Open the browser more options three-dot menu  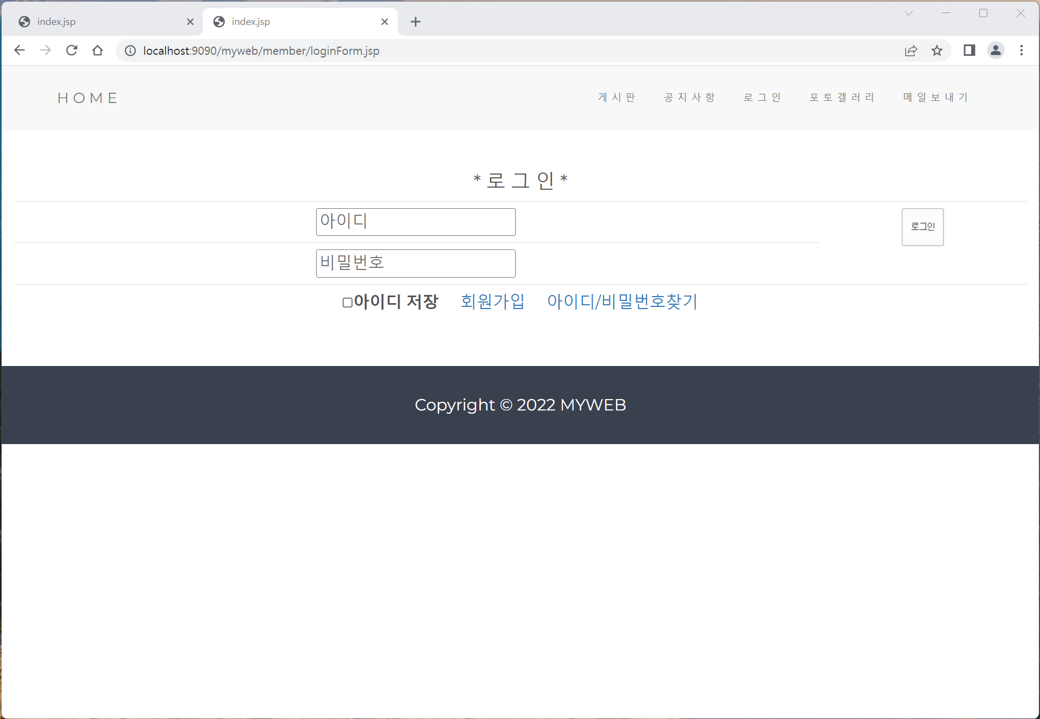pyautogui.click(x=1022, y=50)
